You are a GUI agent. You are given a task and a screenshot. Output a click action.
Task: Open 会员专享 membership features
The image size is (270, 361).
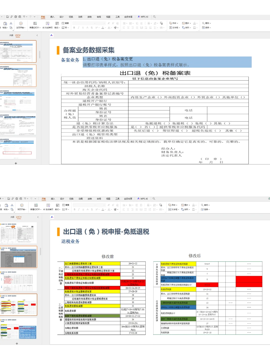[x=128, y=17]
